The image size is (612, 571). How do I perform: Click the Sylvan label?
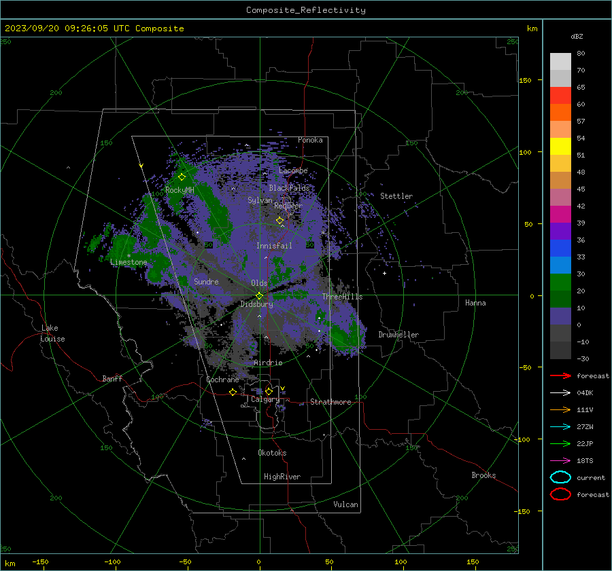pyautogui.click(x=260, y=200)
